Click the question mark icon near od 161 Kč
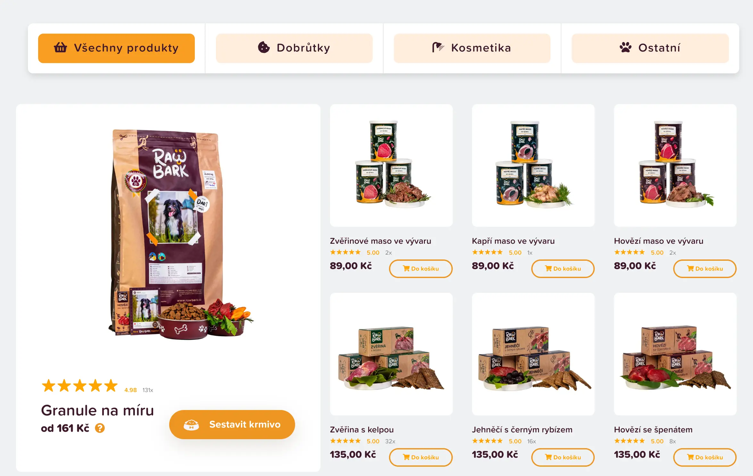The height and width of the screenshot is (476, 753). [100, 428]
